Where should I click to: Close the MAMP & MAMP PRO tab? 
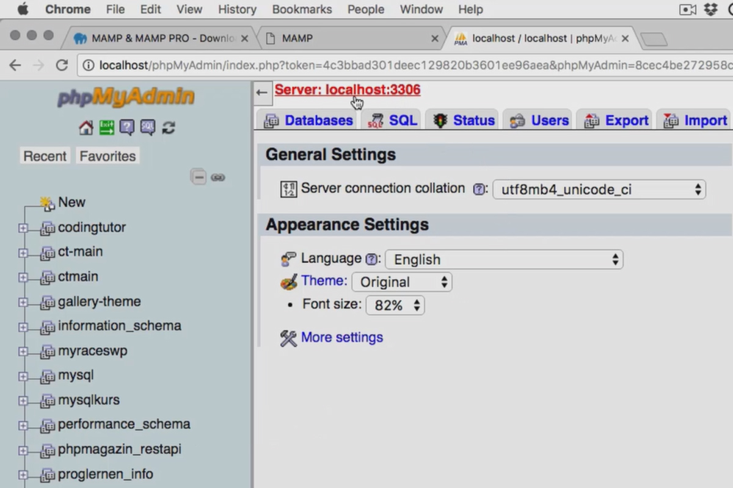coord(244,38)
